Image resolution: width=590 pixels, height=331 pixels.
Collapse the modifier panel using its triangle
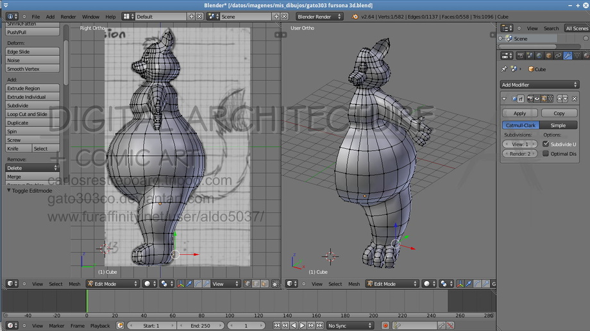click(505, 99)
